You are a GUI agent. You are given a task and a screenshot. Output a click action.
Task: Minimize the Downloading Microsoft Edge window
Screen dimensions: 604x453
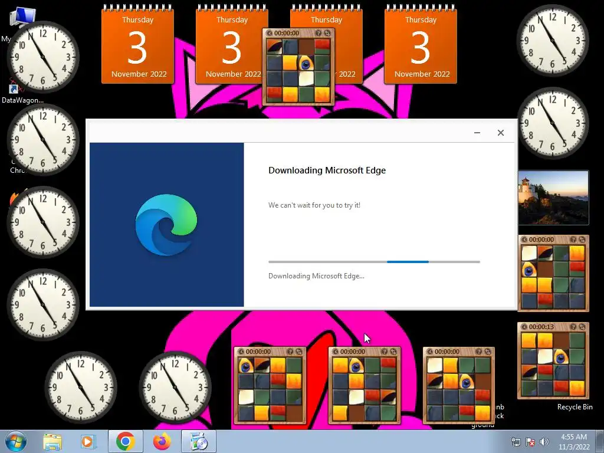(x=477, y=133)
